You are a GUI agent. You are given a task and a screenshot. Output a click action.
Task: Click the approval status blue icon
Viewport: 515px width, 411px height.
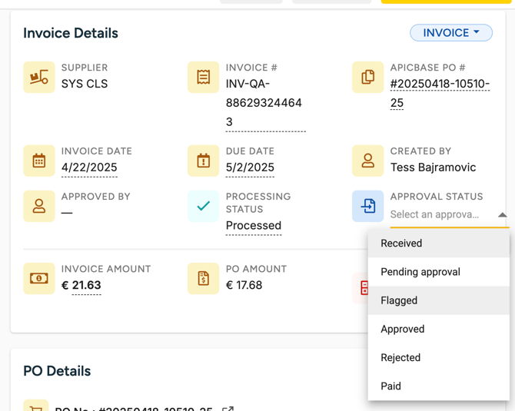pyautogui.click(x=367, y=207)
